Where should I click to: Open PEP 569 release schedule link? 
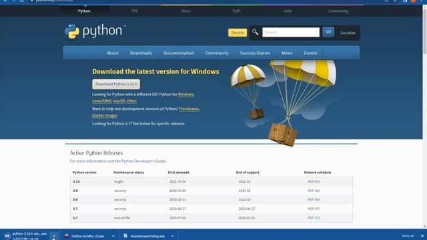(314, 200)
